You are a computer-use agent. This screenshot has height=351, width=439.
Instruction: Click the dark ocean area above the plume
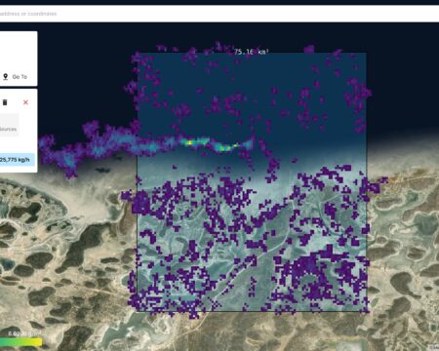point(81,81)
